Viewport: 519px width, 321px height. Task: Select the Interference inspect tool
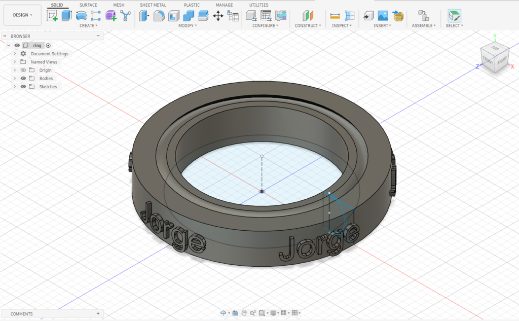350,16
